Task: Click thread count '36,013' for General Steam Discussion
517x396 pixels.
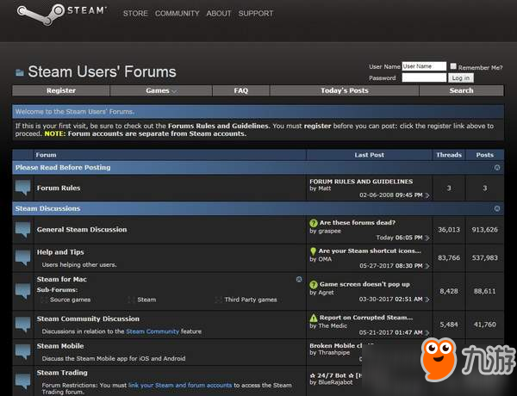Action: click(x=449, y=230)
